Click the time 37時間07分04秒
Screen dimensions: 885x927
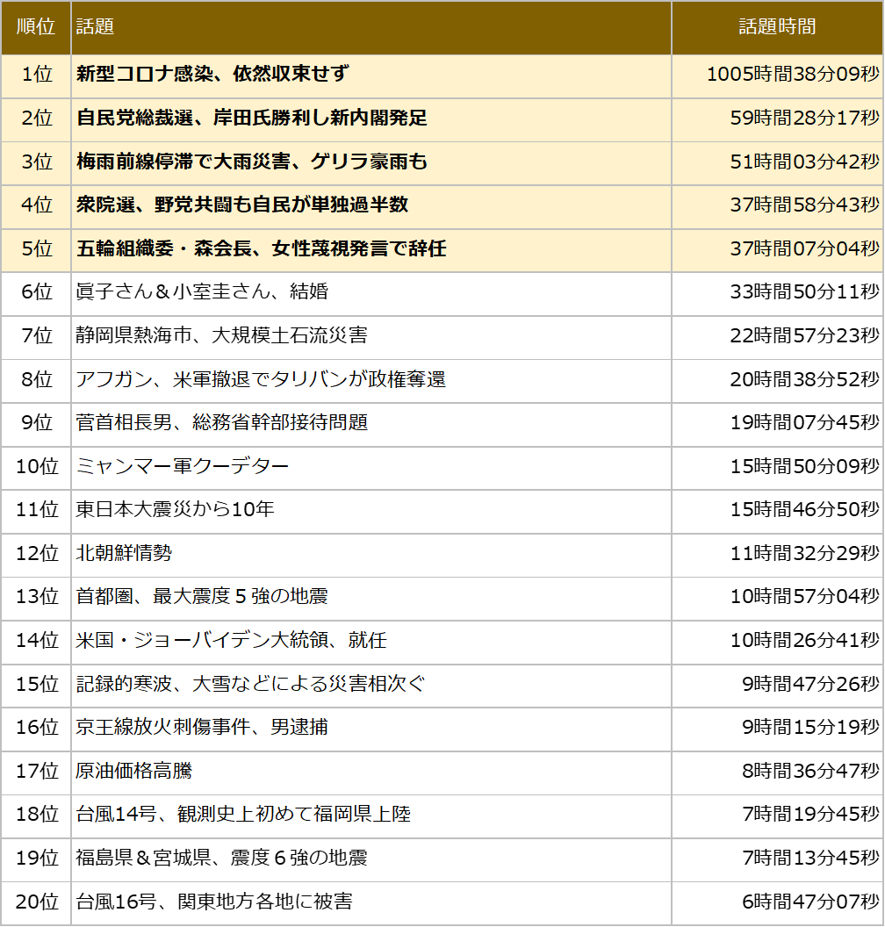tap(804, 248)
